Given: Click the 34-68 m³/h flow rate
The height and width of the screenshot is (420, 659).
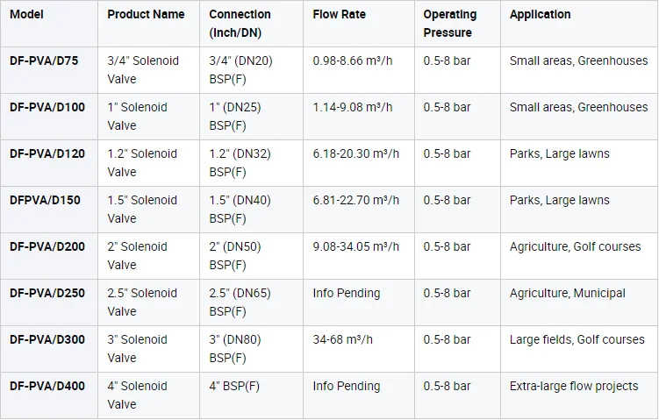Looking at the screenshot, I should (x=342, y=339).
